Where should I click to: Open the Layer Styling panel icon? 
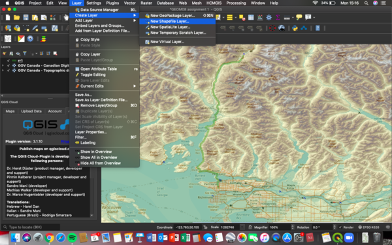click(x=5, y=54)
